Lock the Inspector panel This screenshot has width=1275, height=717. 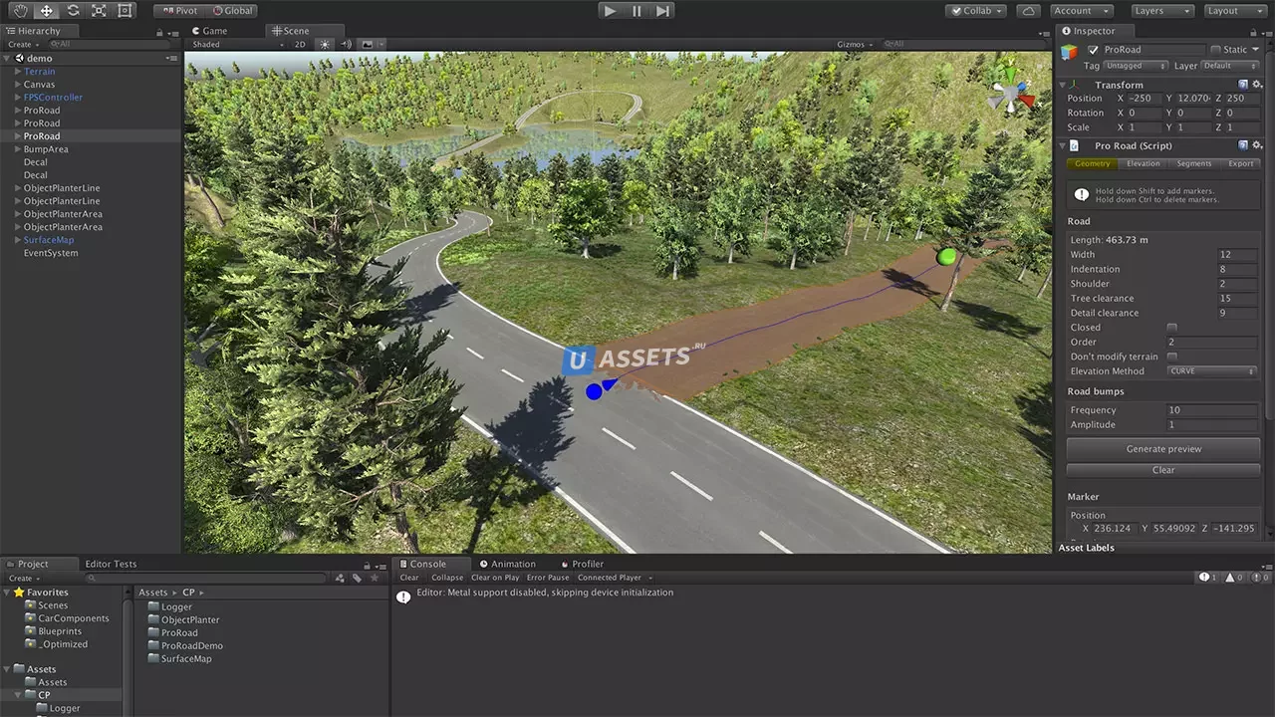(1252, 32)
